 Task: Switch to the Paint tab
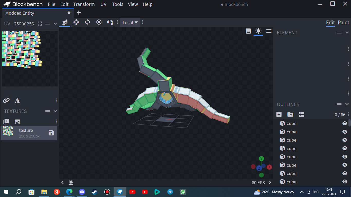343,23
